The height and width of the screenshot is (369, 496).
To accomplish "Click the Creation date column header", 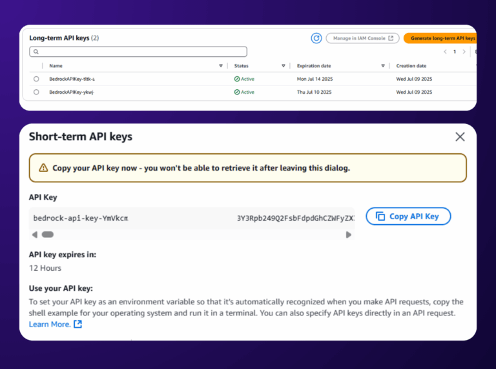I will tap(411, 66).
